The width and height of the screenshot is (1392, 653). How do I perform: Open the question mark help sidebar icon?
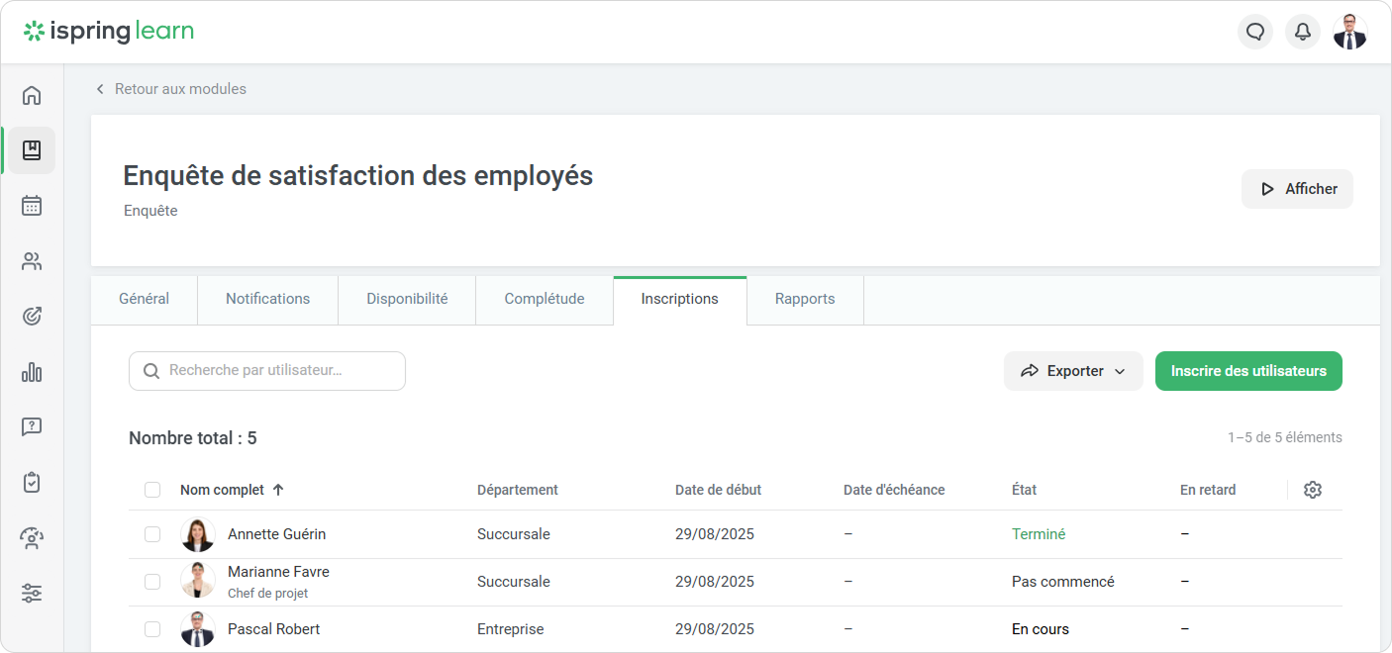(x=32, y=427)
